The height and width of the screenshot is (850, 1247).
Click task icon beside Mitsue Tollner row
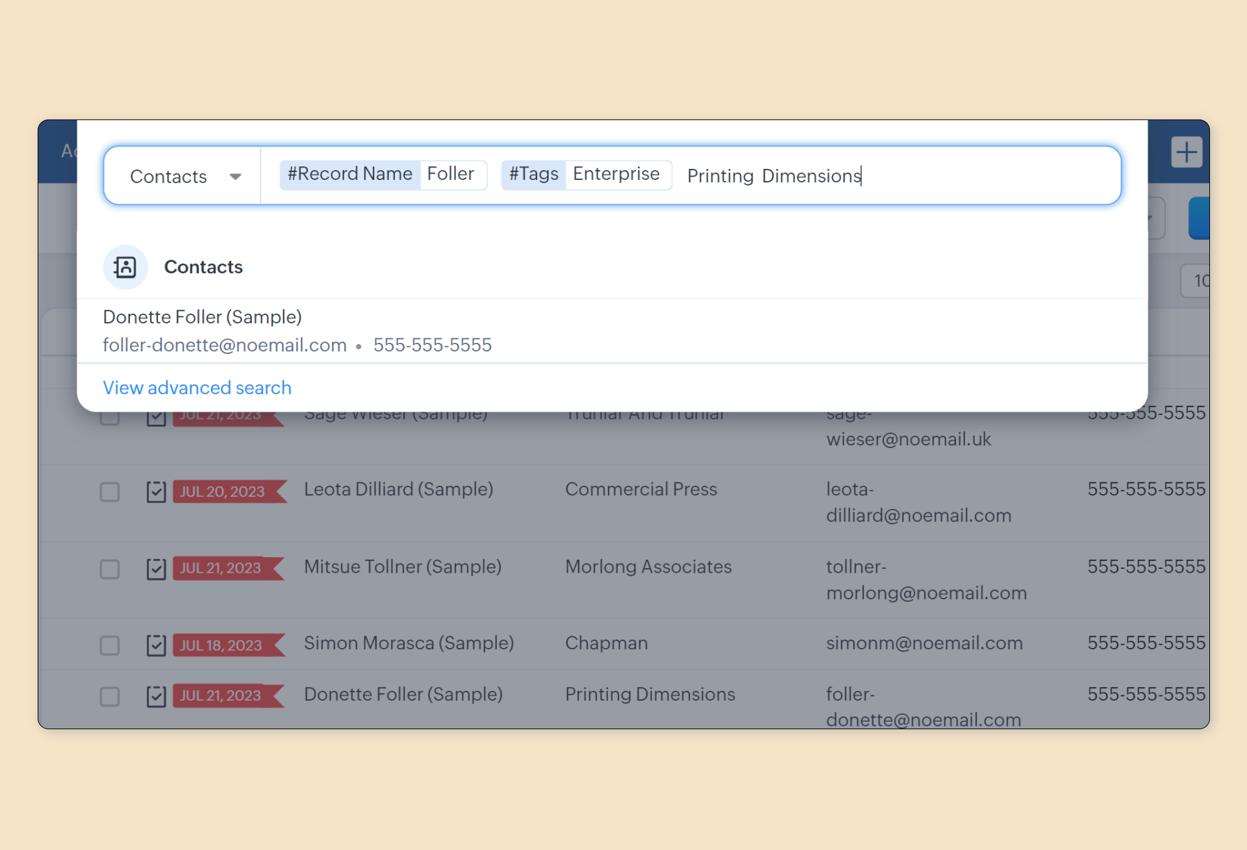(x=156, y=569)
